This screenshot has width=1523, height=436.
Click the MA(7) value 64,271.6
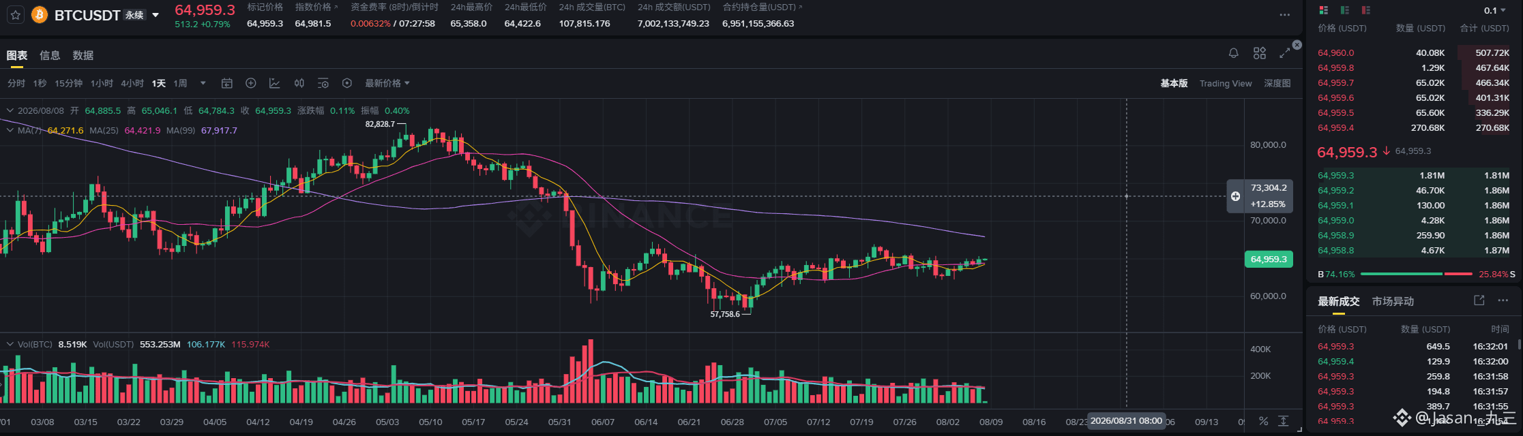click(x=65, y=130)
